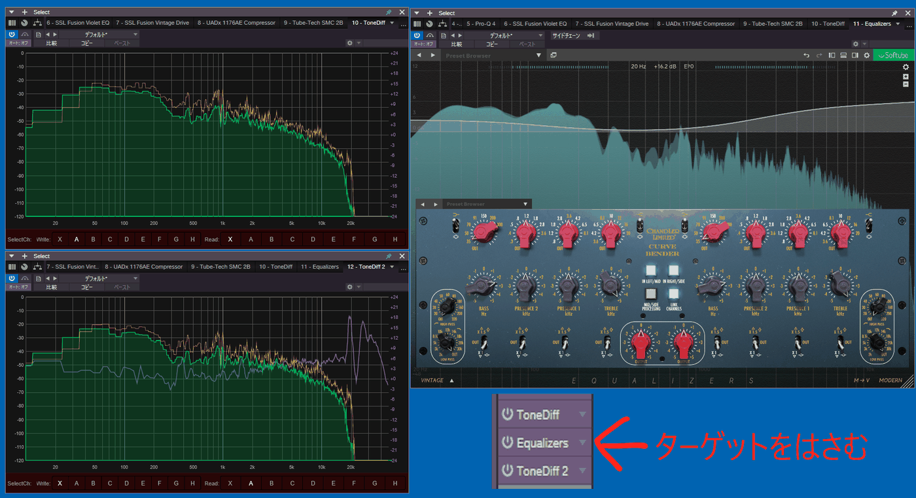916x498 pixels.
Task: Pin the top ToneDiff plugin window
Action: click(389, 12)
